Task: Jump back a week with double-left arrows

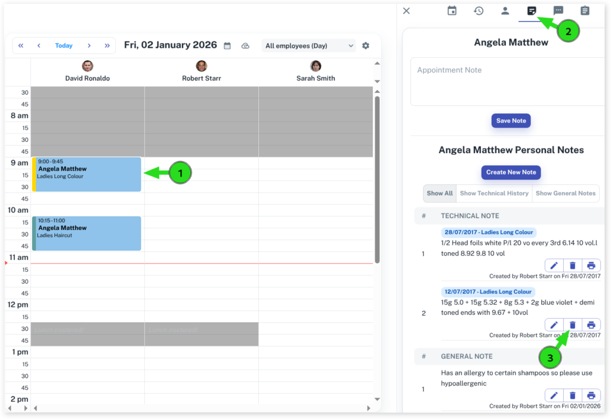Action: (x=21, y=46)
